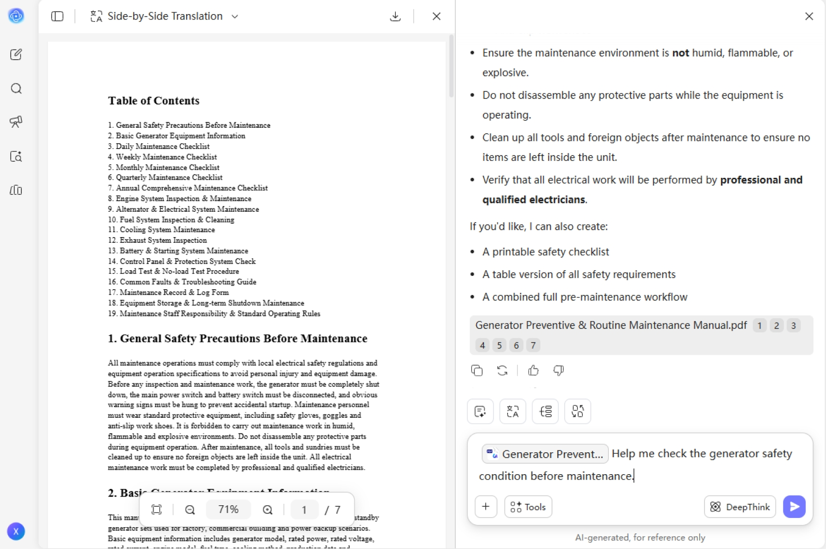Open the library books icon in sidebar

(x=16, y=190)
